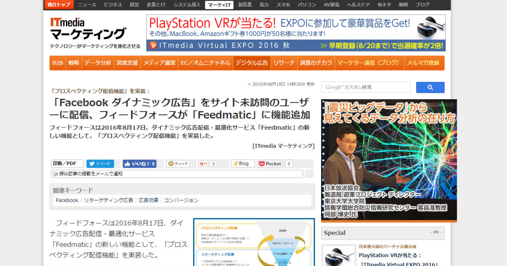Open the 動画 top navigation item

(x=403, y=5)
